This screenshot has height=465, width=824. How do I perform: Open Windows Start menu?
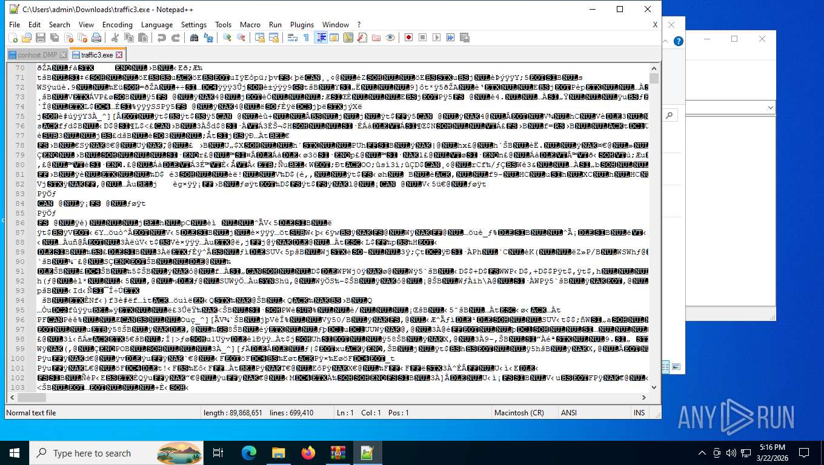click(x=15, y=453)
